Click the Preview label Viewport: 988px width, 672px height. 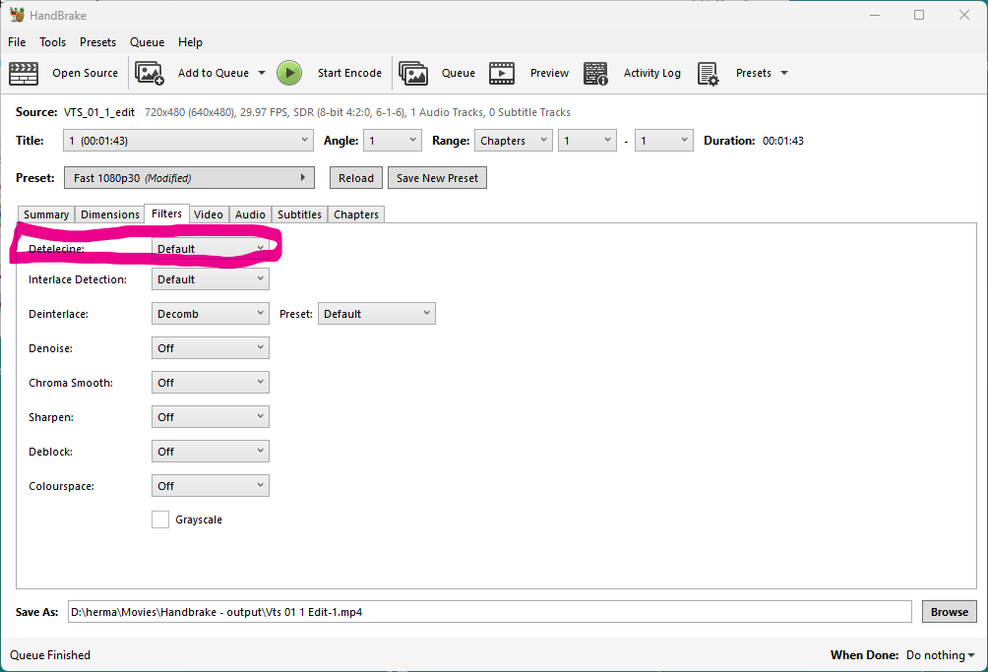point(549,73)
